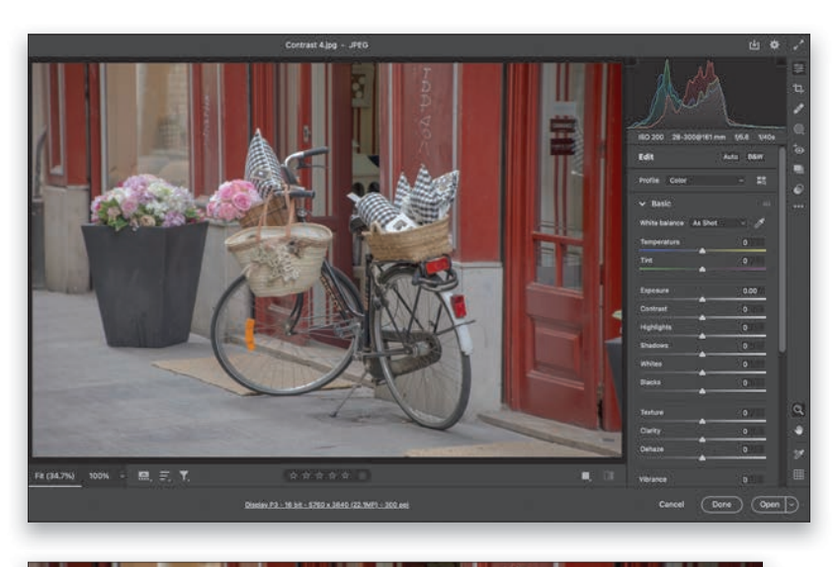Toggle full screen mode

pos(798,45)
